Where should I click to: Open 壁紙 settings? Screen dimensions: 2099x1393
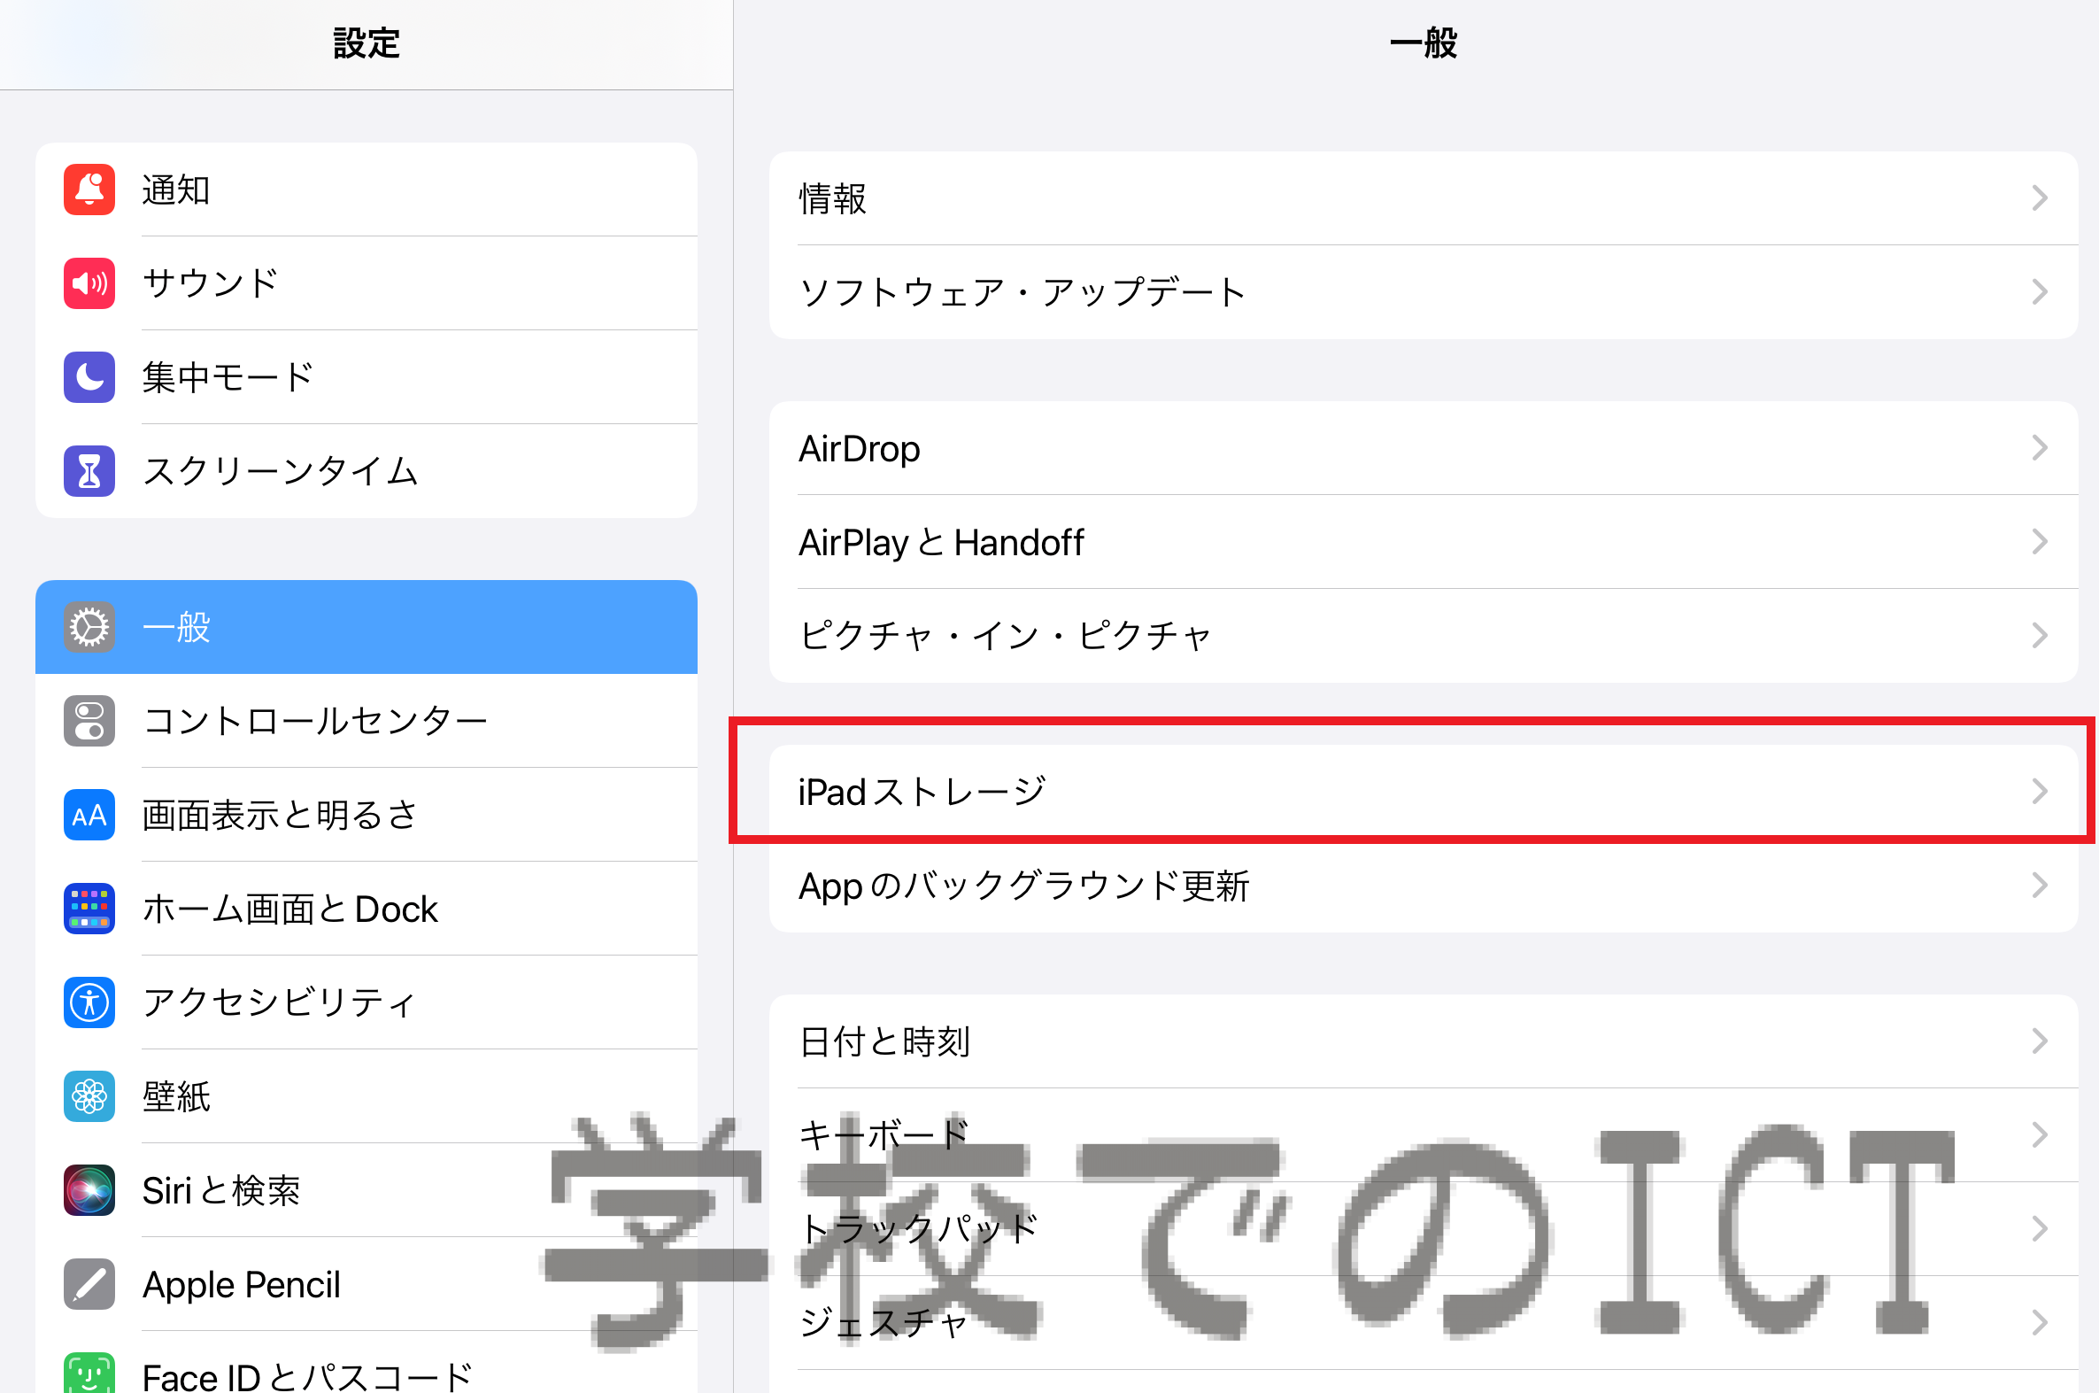click(x=366, y=1096)
